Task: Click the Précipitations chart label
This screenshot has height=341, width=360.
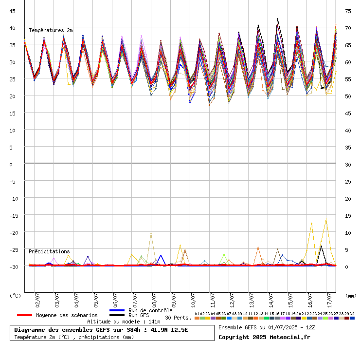Action: [x=49, y=251]
